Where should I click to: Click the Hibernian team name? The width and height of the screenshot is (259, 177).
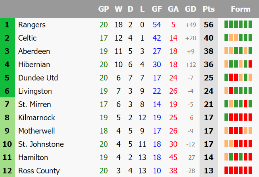coord(34,64)
